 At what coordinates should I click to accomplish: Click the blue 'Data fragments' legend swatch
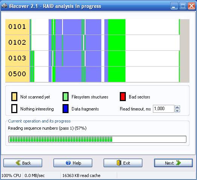click(x=66, y=109)
